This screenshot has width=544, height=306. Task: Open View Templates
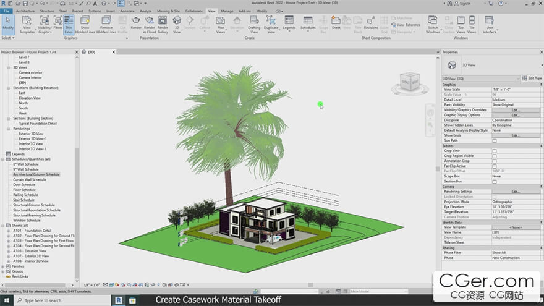[x=27, y=24]
